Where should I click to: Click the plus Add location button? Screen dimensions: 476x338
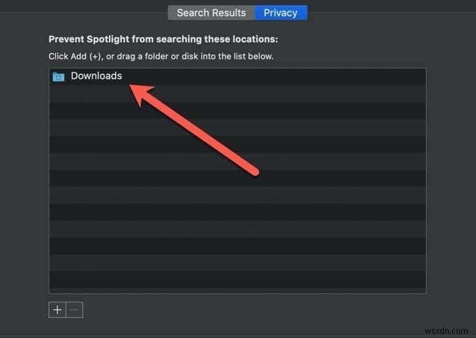pos(57,310)
